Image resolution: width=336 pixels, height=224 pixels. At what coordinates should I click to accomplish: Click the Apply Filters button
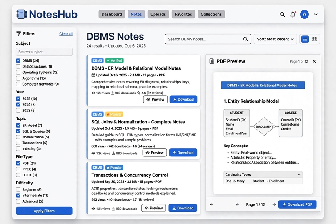[x=44, y=211]
